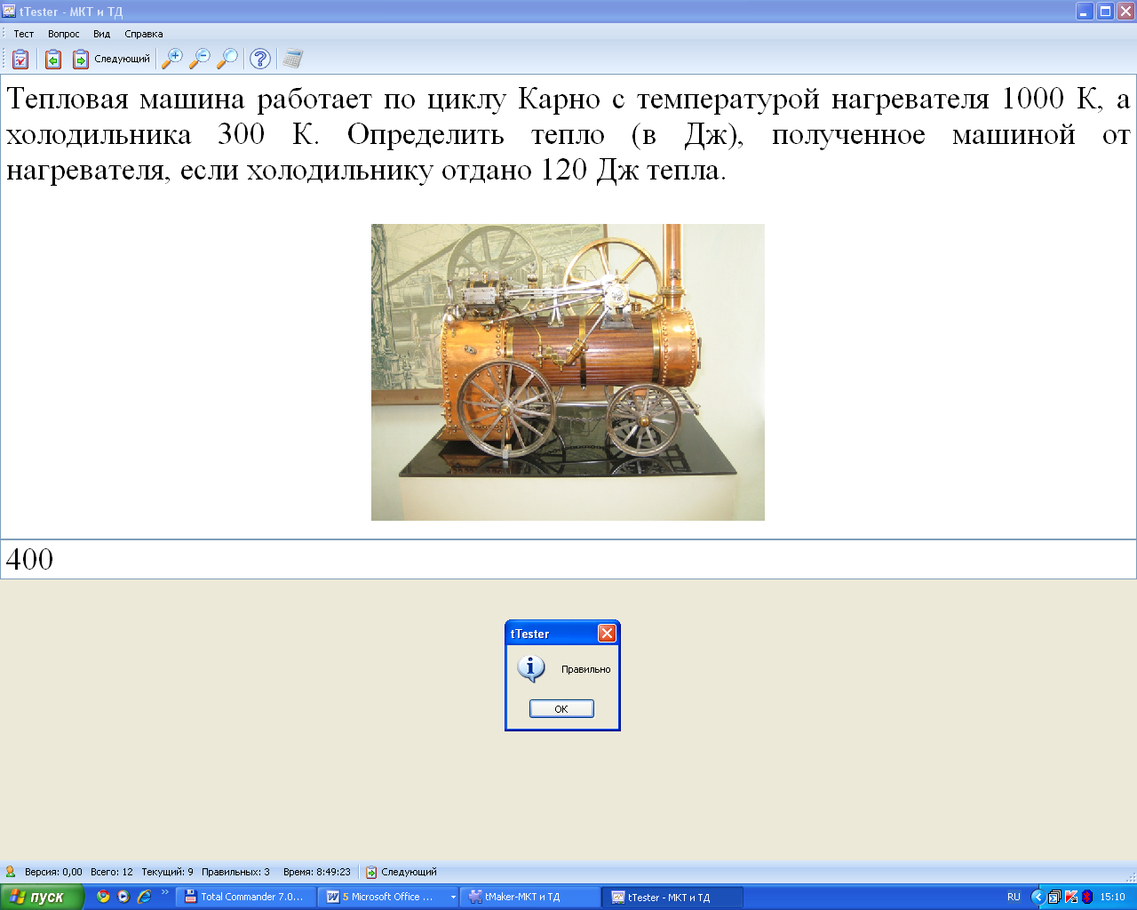Image resolution: width=1137 pixels, height=910 pixels.
Task: Expand hidden tray icons with the arrow
Action: click(1038, 897)
